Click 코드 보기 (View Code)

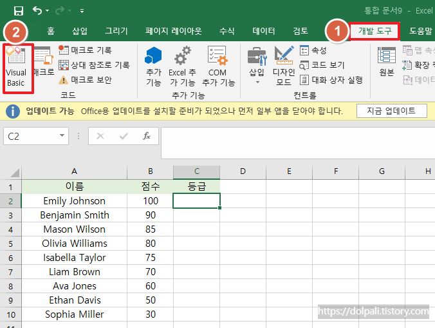click(322, 65)
